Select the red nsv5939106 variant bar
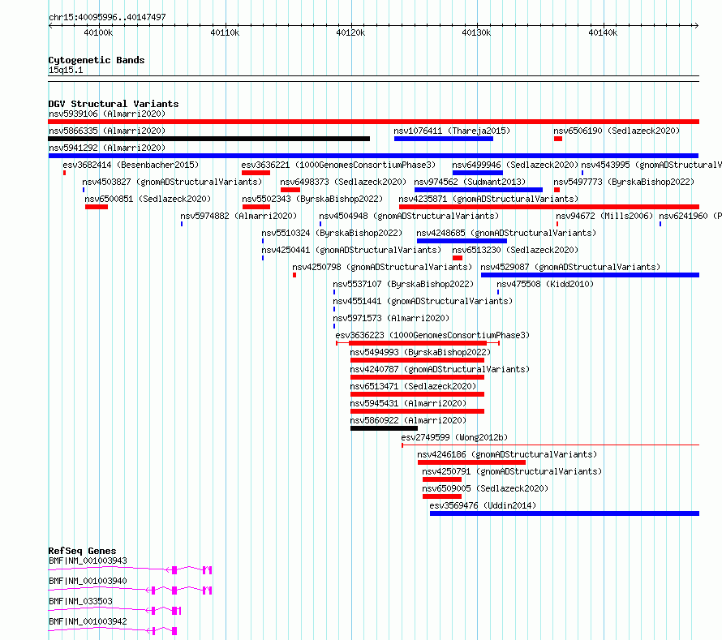Image resolution: width=722 pixels, height=640 pixels. coord(373,122)
